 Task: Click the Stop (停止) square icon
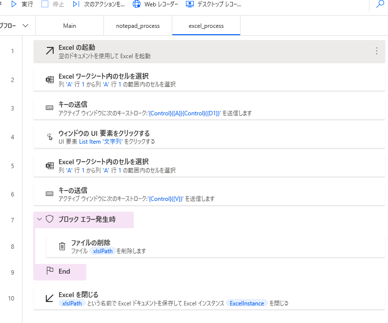pos(45,4)
